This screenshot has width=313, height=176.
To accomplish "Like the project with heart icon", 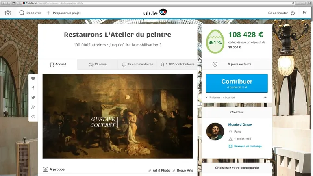I will point(33,79).
